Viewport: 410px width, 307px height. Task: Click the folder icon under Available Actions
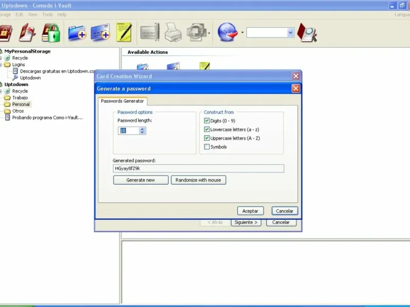click(x=142, y=67)
